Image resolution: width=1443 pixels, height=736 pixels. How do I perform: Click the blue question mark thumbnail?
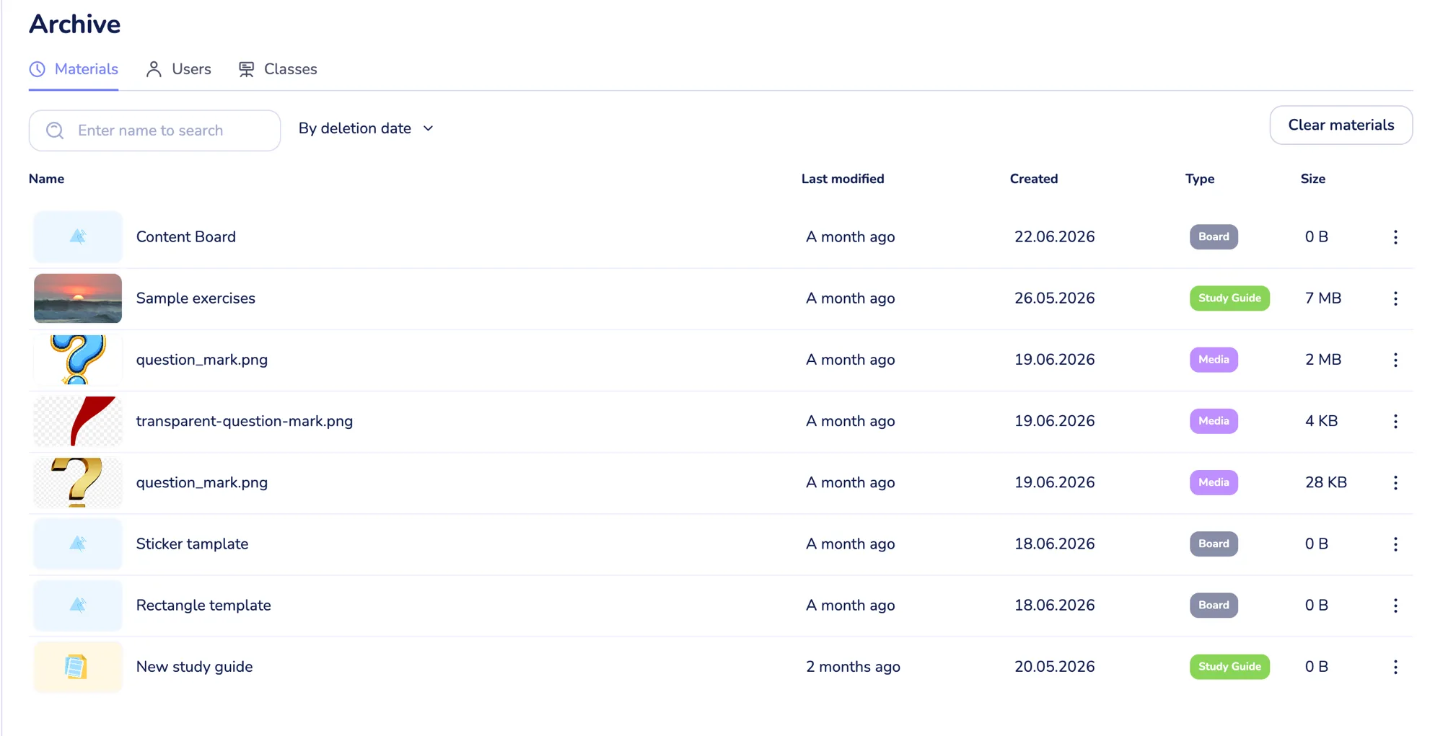[78, 360]
